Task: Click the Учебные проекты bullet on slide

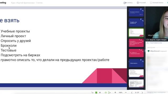Action: (15, 31)
